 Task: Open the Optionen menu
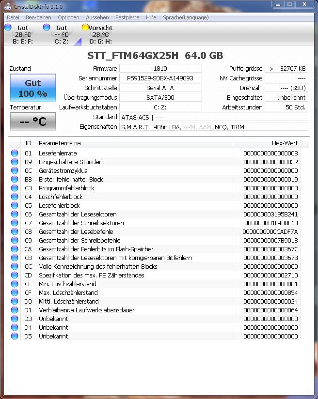tap(68, 17)
